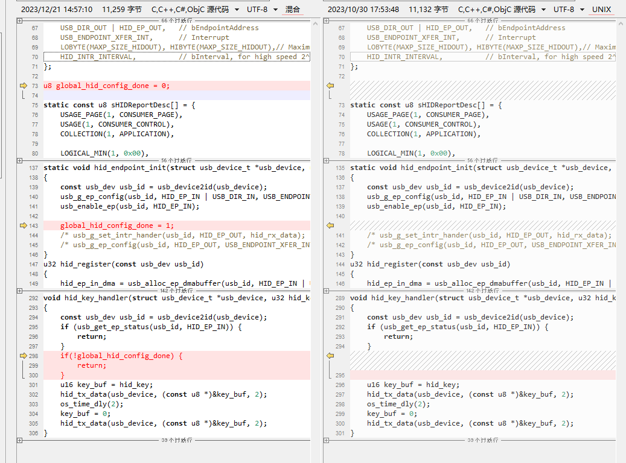Expand the 39 folded lines in left pane
The width and height of the screenshot is (626, 463).
coord(19,440)
